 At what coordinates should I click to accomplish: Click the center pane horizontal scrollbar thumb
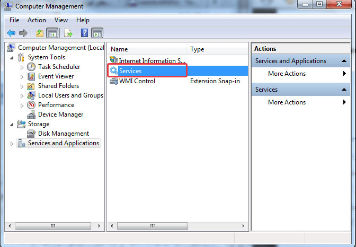pyautogui.click(x=153, y=226)
